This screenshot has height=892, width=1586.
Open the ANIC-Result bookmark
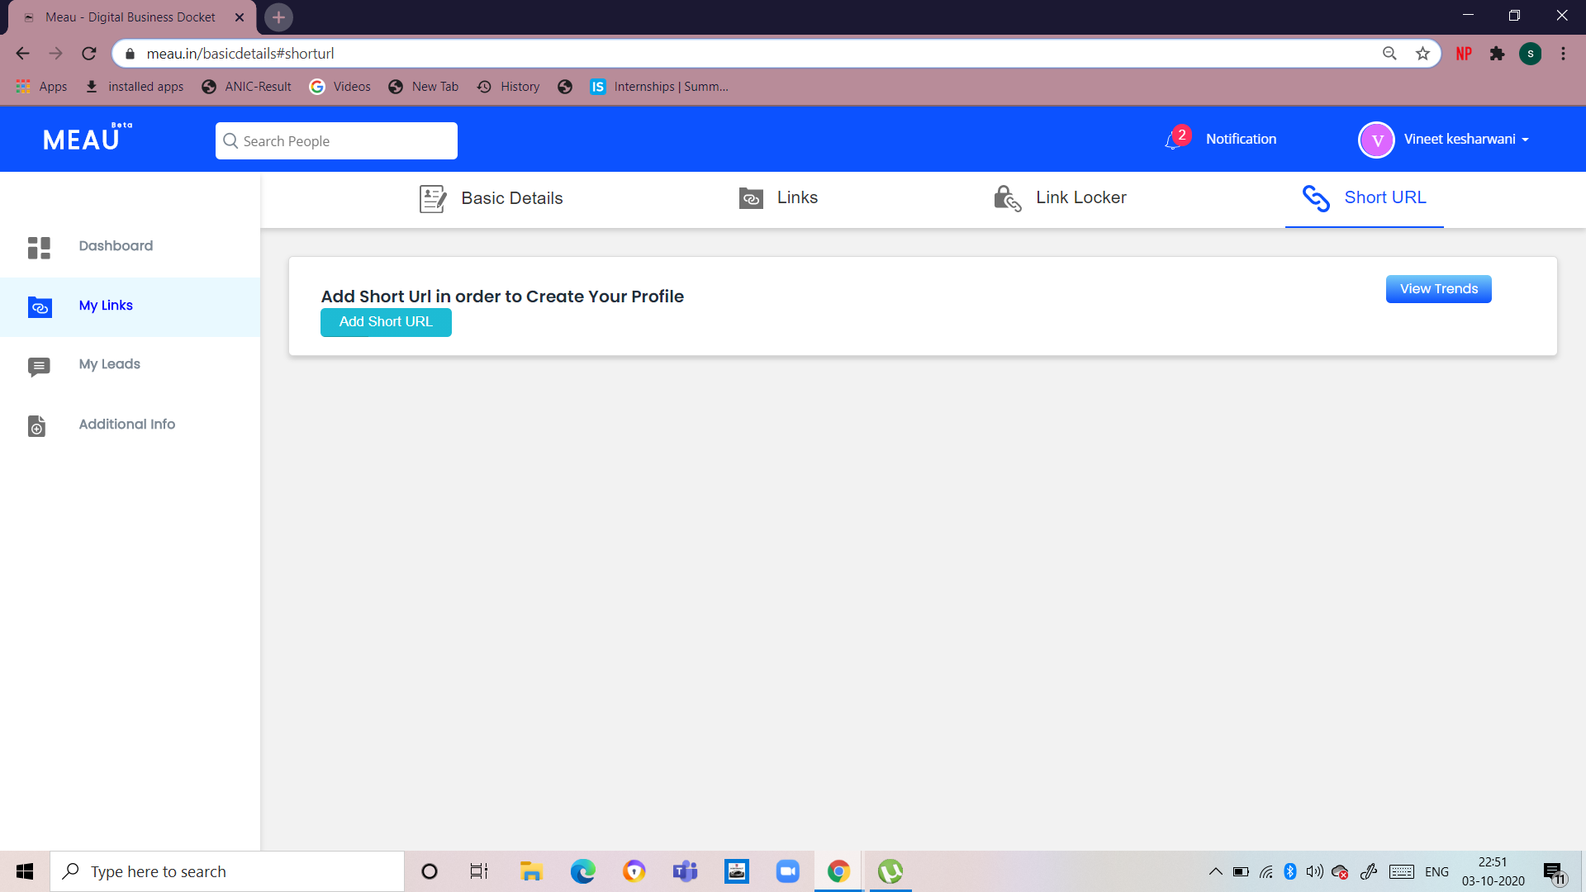[247, 87]
